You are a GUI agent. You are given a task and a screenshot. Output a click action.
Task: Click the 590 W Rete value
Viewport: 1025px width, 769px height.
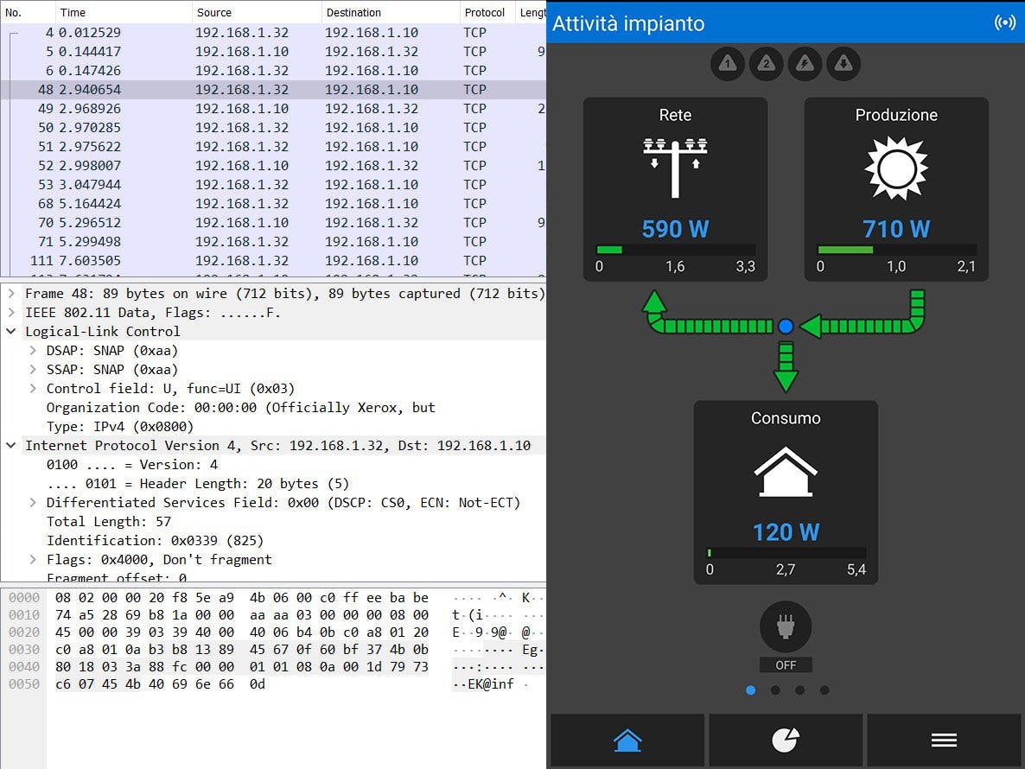675,229
